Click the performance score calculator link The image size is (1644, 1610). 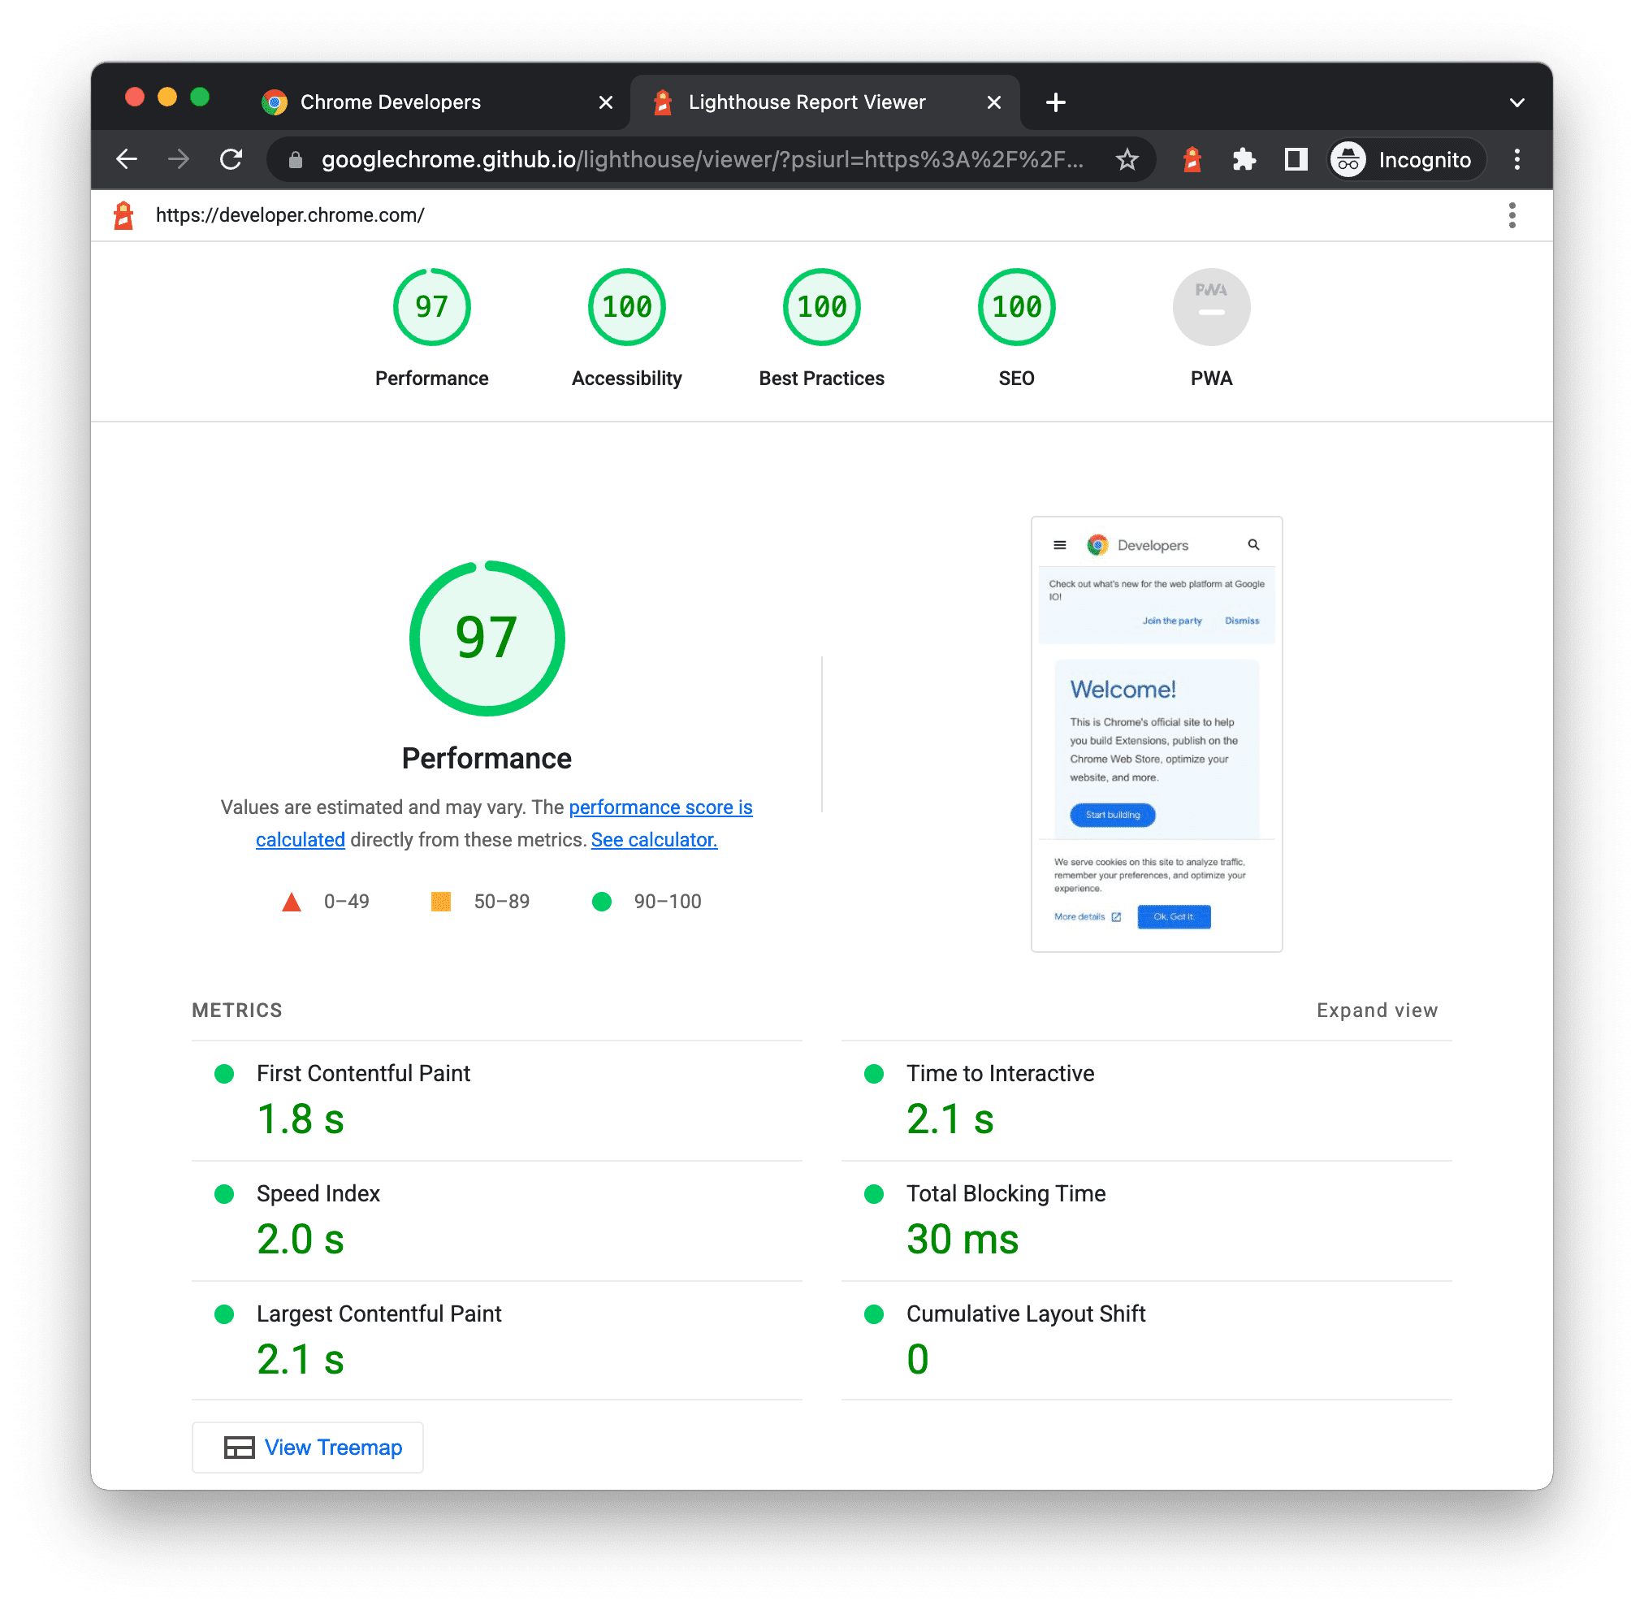(653, 841)
